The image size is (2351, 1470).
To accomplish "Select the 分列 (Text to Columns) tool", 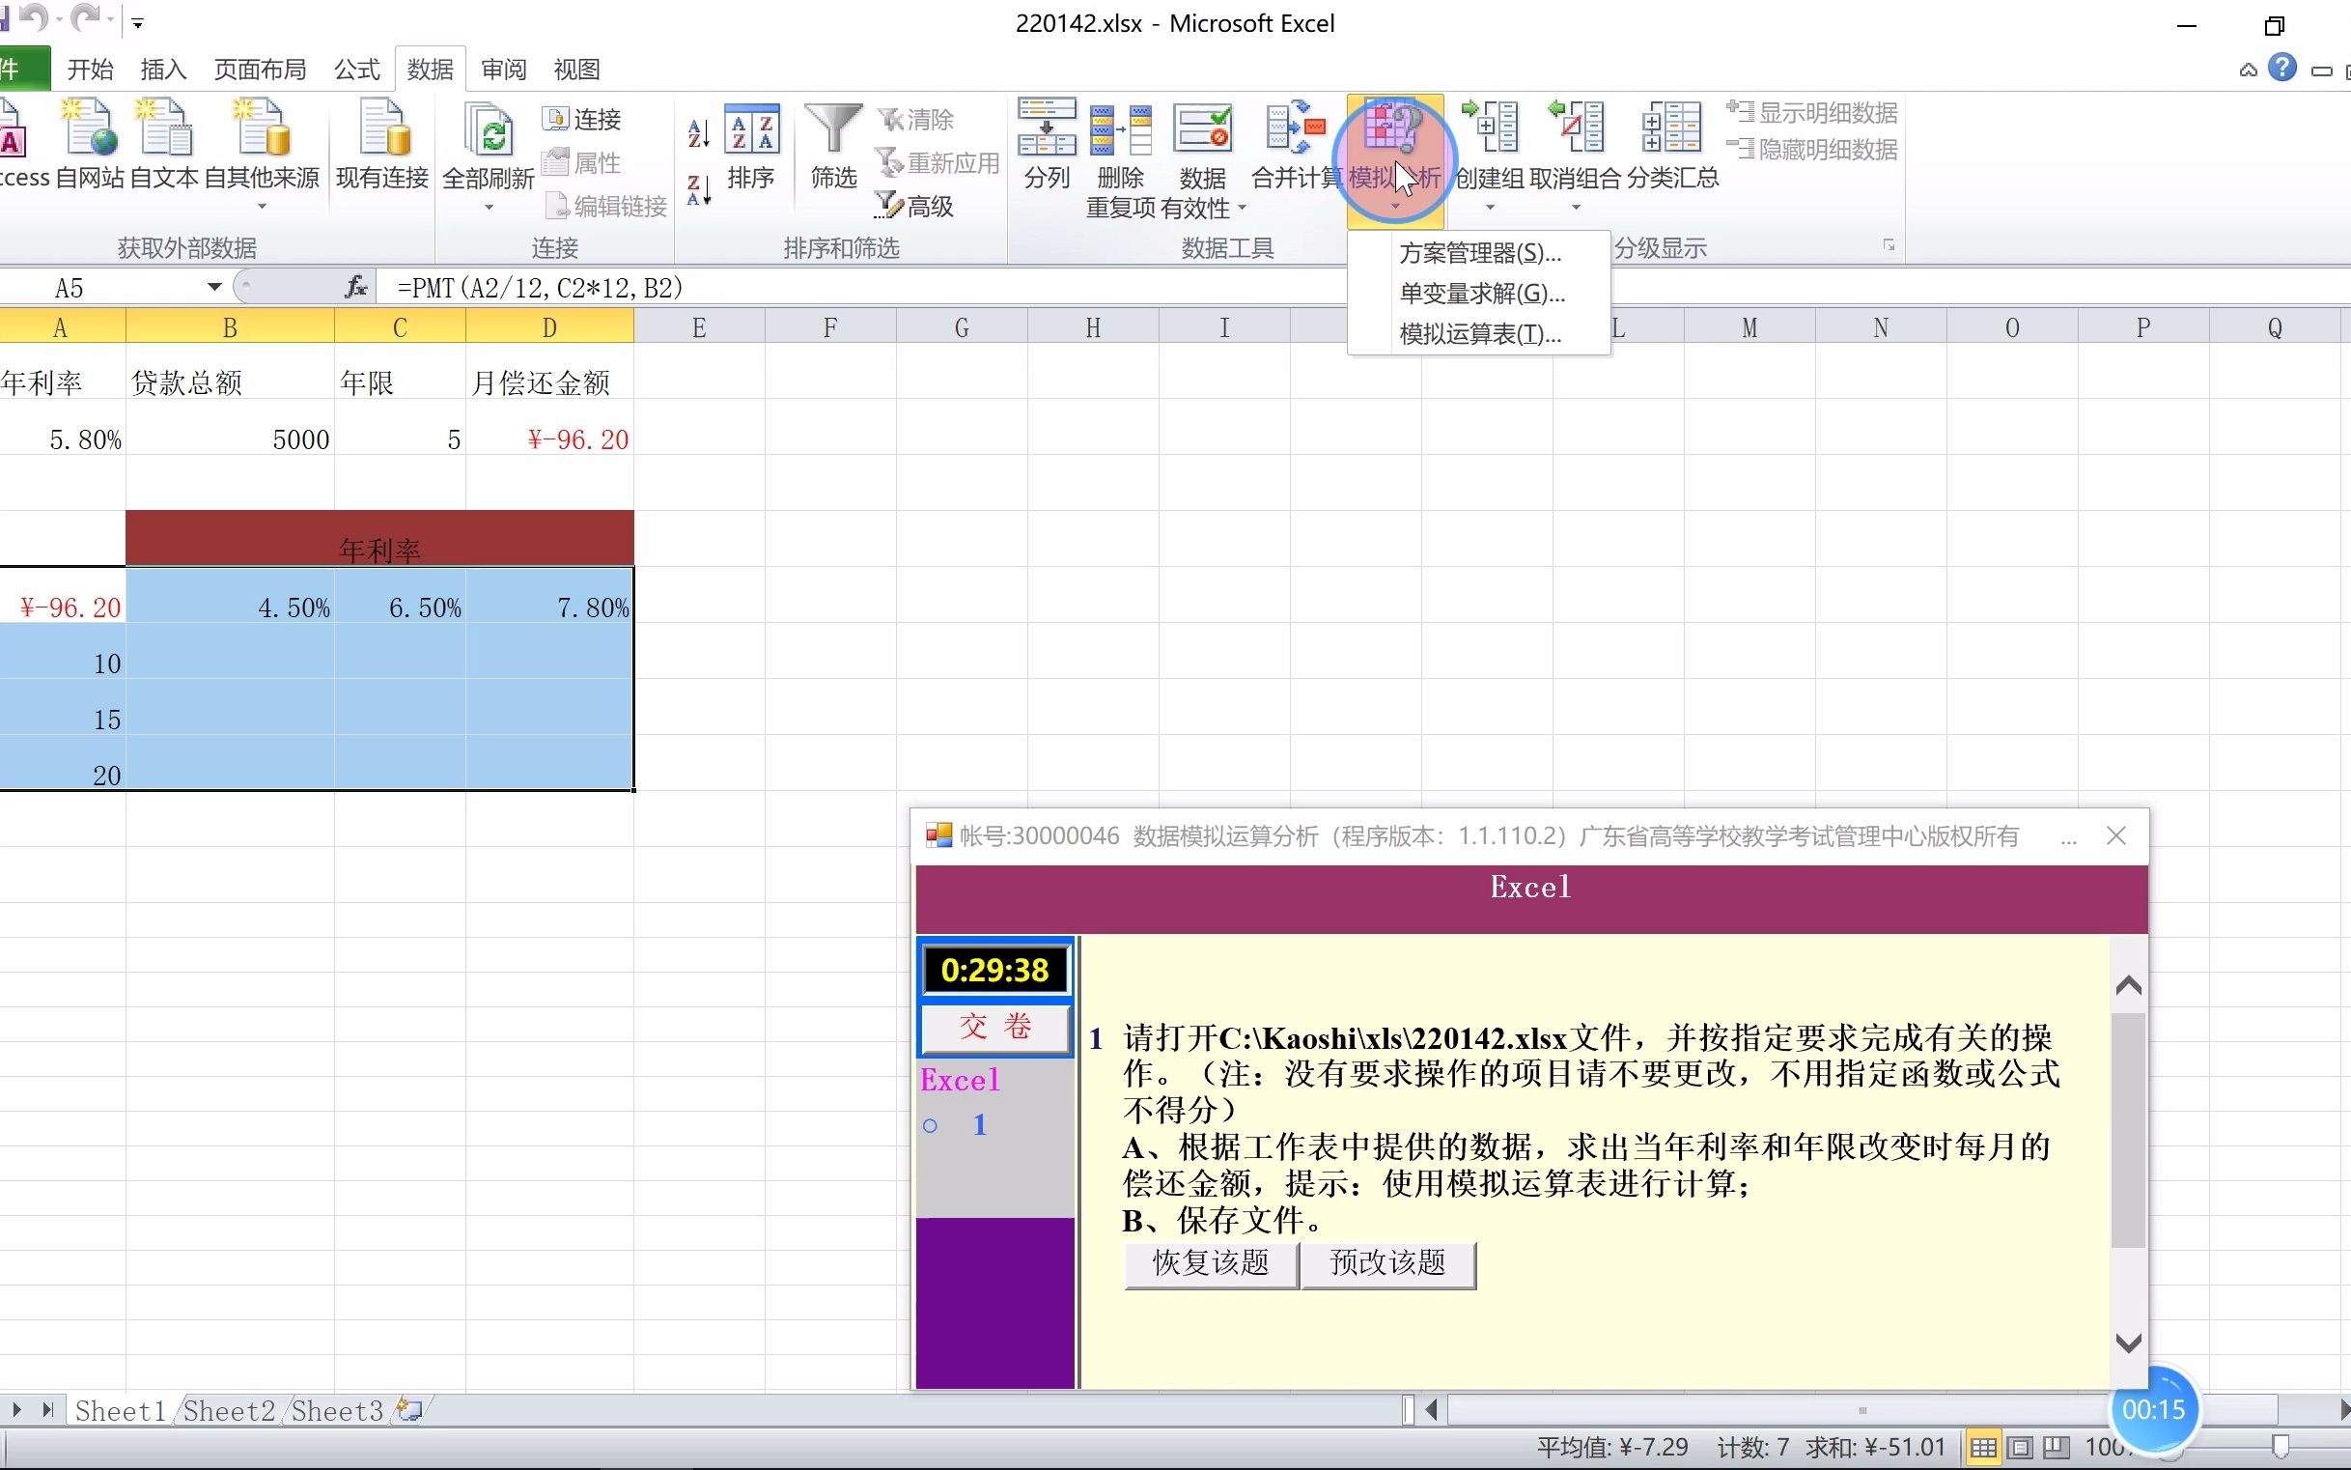I will coord(1046,151).
